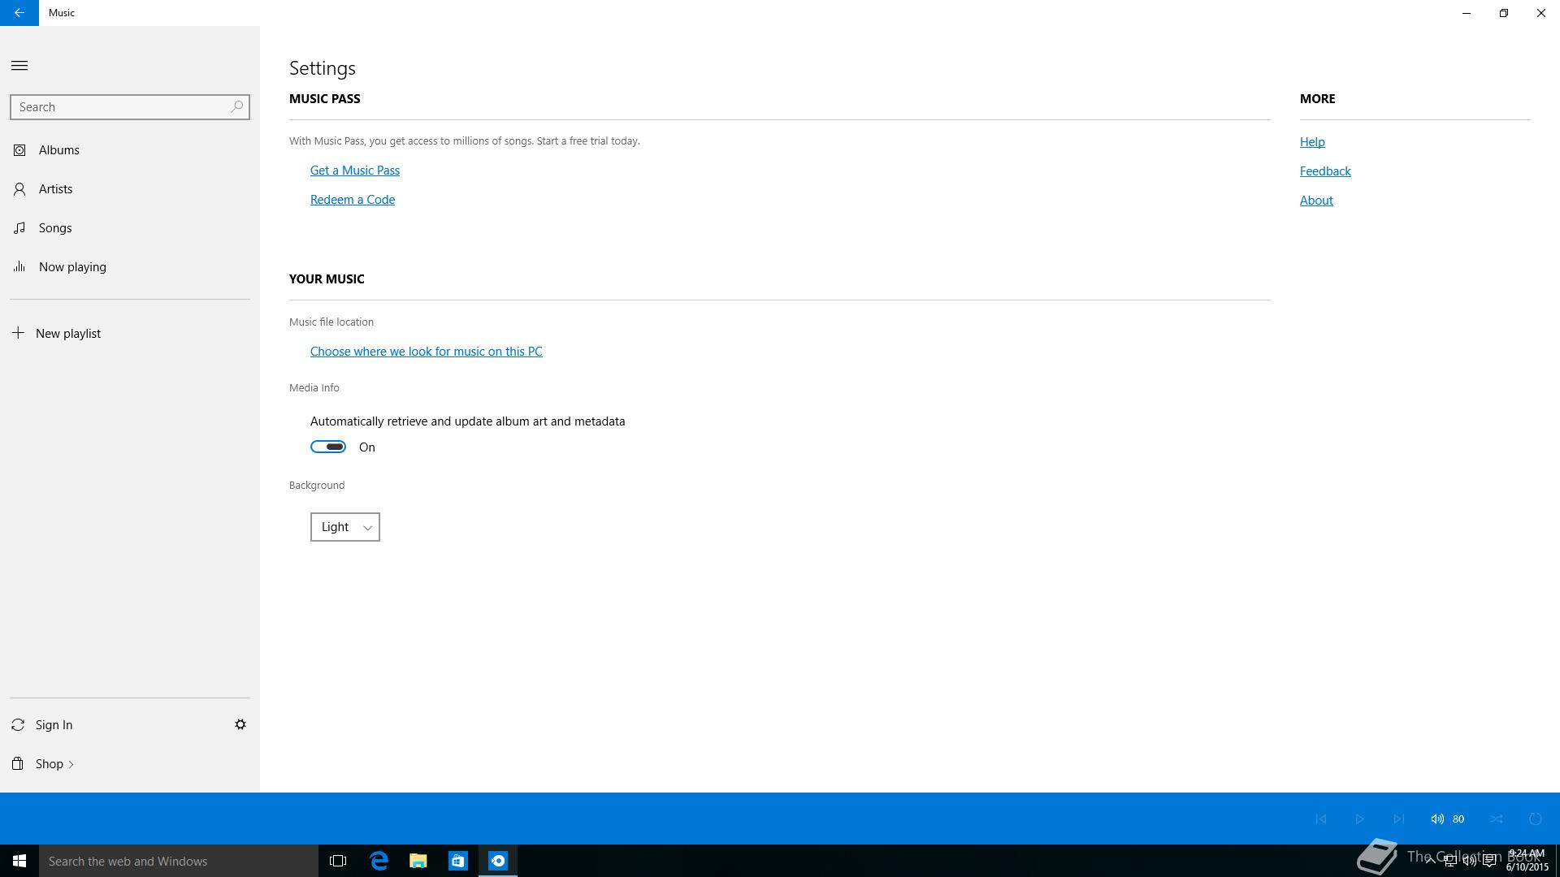Click the Redeem a Code link
This screenshot has height=877, width=1560.
coord(353,200)
